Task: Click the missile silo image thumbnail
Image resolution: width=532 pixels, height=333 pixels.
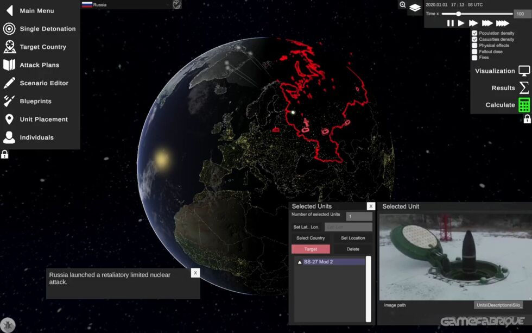Action: (x=455, y=257)
